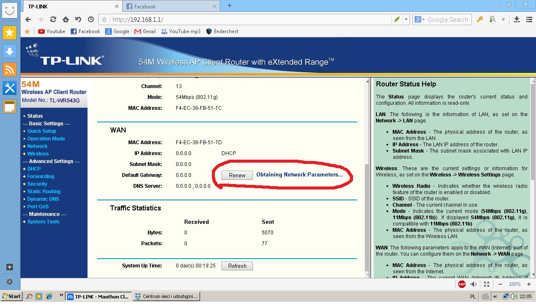Screen dimensions: 536x306
Task: Open the browsing history clock icon
Action: 91,19
